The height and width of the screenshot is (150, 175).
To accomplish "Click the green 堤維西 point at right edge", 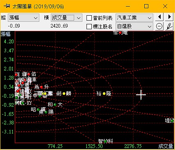I will [172, 121].
